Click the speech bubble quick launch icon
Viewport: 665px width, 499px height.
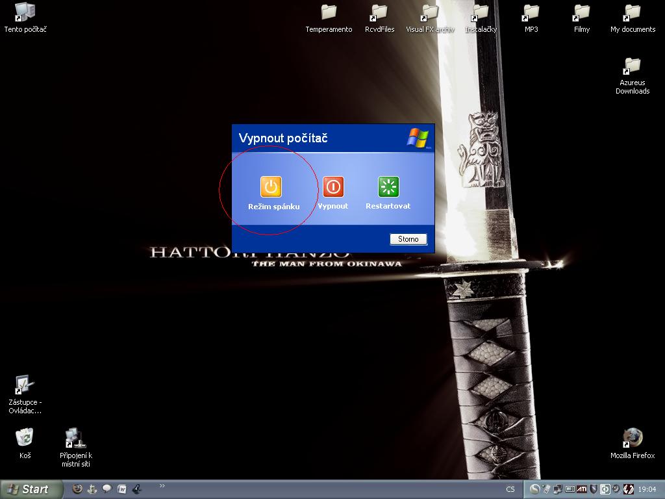[x=107, y=489]
